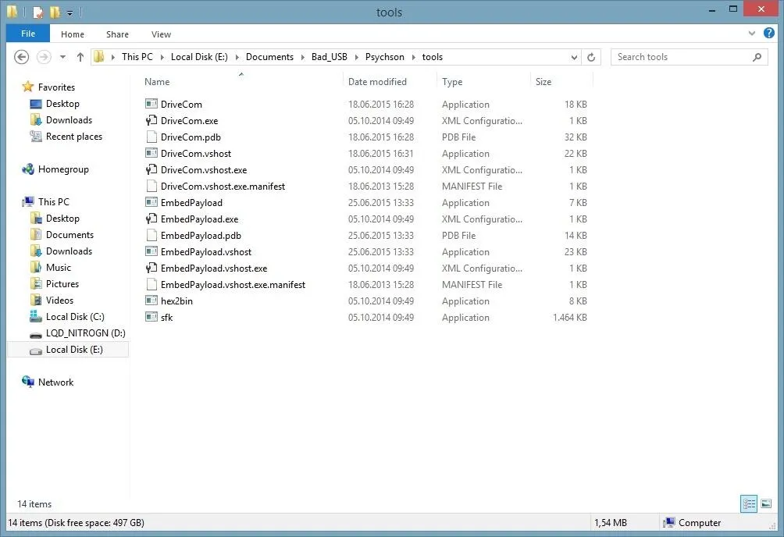This screenshot has height=537, width=784.
Task: Select the file named DriveCom.vshost.exe
Action: tap(204, 170)
